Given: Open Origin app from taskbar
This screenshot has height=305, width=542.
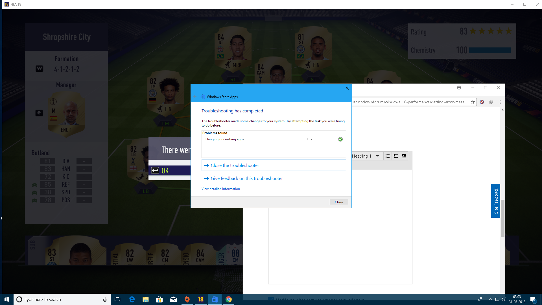Looking at the screenshot, I should click(x=187, y=299).
